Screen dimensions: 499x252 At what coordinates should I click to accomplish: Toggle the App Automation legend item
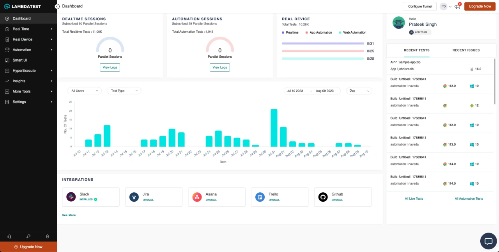tap(319, 33)
